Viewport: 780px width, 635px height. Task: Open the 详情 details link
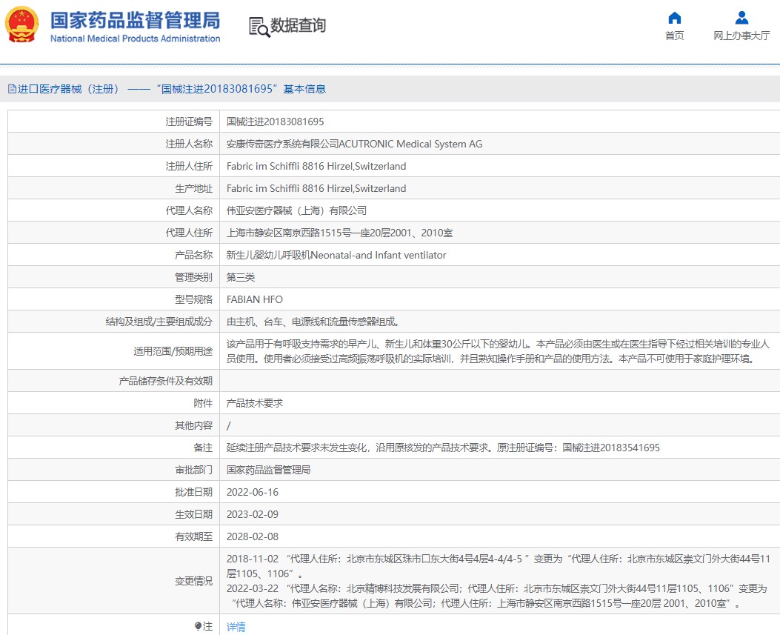(236, 627)
